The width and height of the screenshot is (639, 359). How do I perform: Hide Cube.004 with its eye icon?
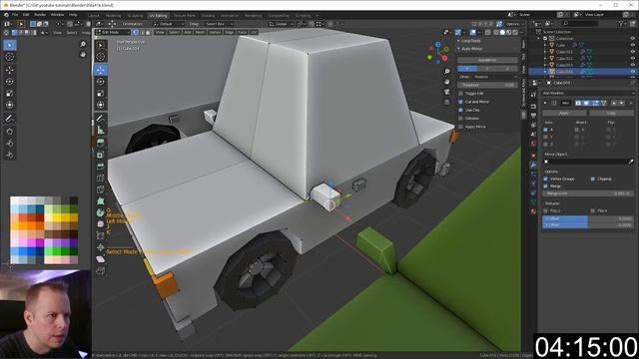(632, 72)
